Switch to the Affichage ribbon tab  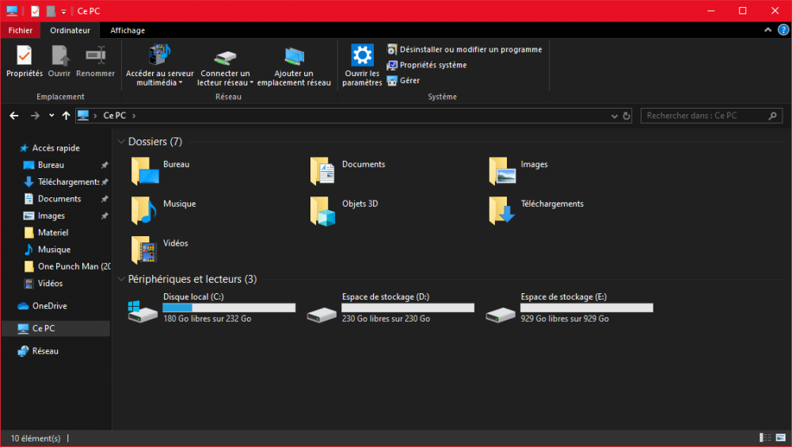tap(128, 30)
